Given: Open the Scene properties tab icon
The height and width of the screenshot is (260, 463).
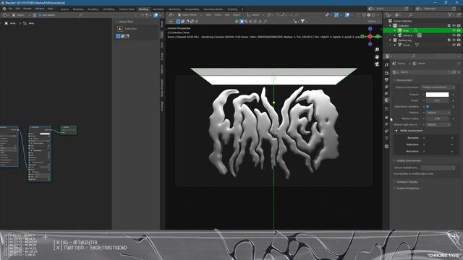Looking at the screenshot, I should point(386,93).
